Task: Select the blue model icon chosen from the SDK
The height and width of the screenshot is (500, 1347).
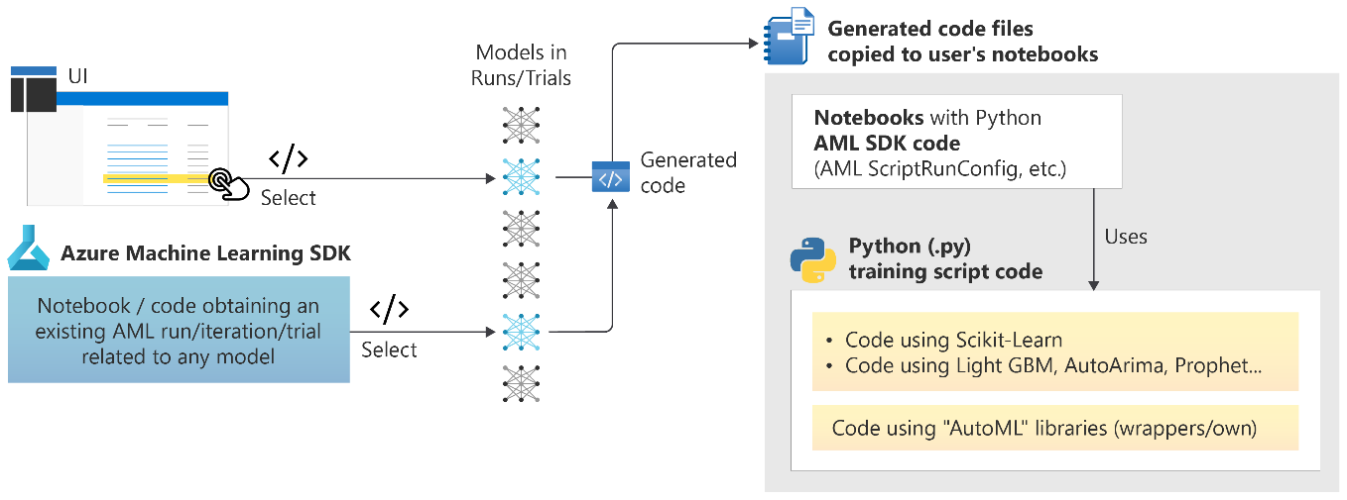Action: [x=520, y=332]
